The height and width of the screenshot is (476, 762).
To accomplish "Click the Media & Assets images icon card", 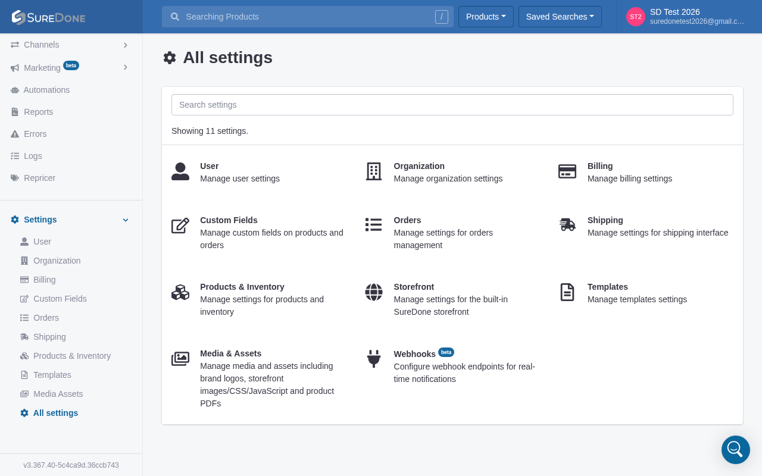I will point(180,359).
